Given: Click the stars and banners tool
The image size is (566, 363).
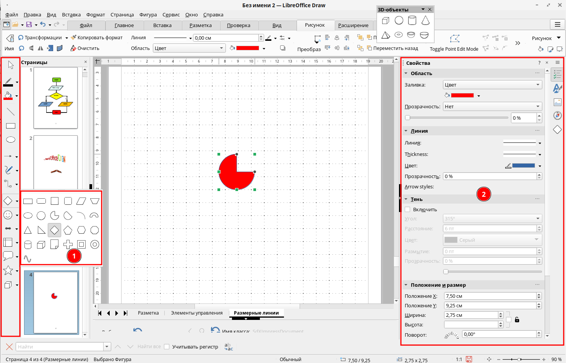Looking at the screenshot, I should [8, 271].
